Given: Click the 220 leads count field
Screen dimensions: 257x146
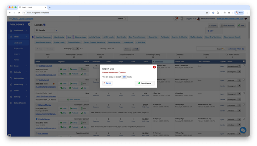Looking at the screenshot, I should [x=124, y=77].
